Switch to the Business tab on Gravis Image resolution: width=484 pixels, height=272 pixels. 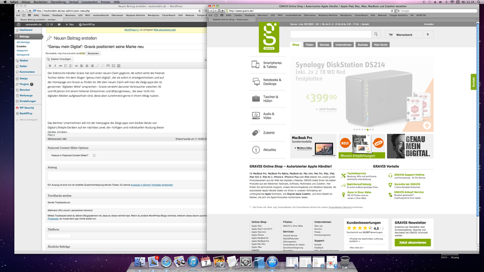point(363,45)
